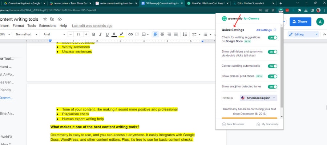This screenshot has width=327, height=145.
Task: Insert a checklist
Action: pos(194,34)
